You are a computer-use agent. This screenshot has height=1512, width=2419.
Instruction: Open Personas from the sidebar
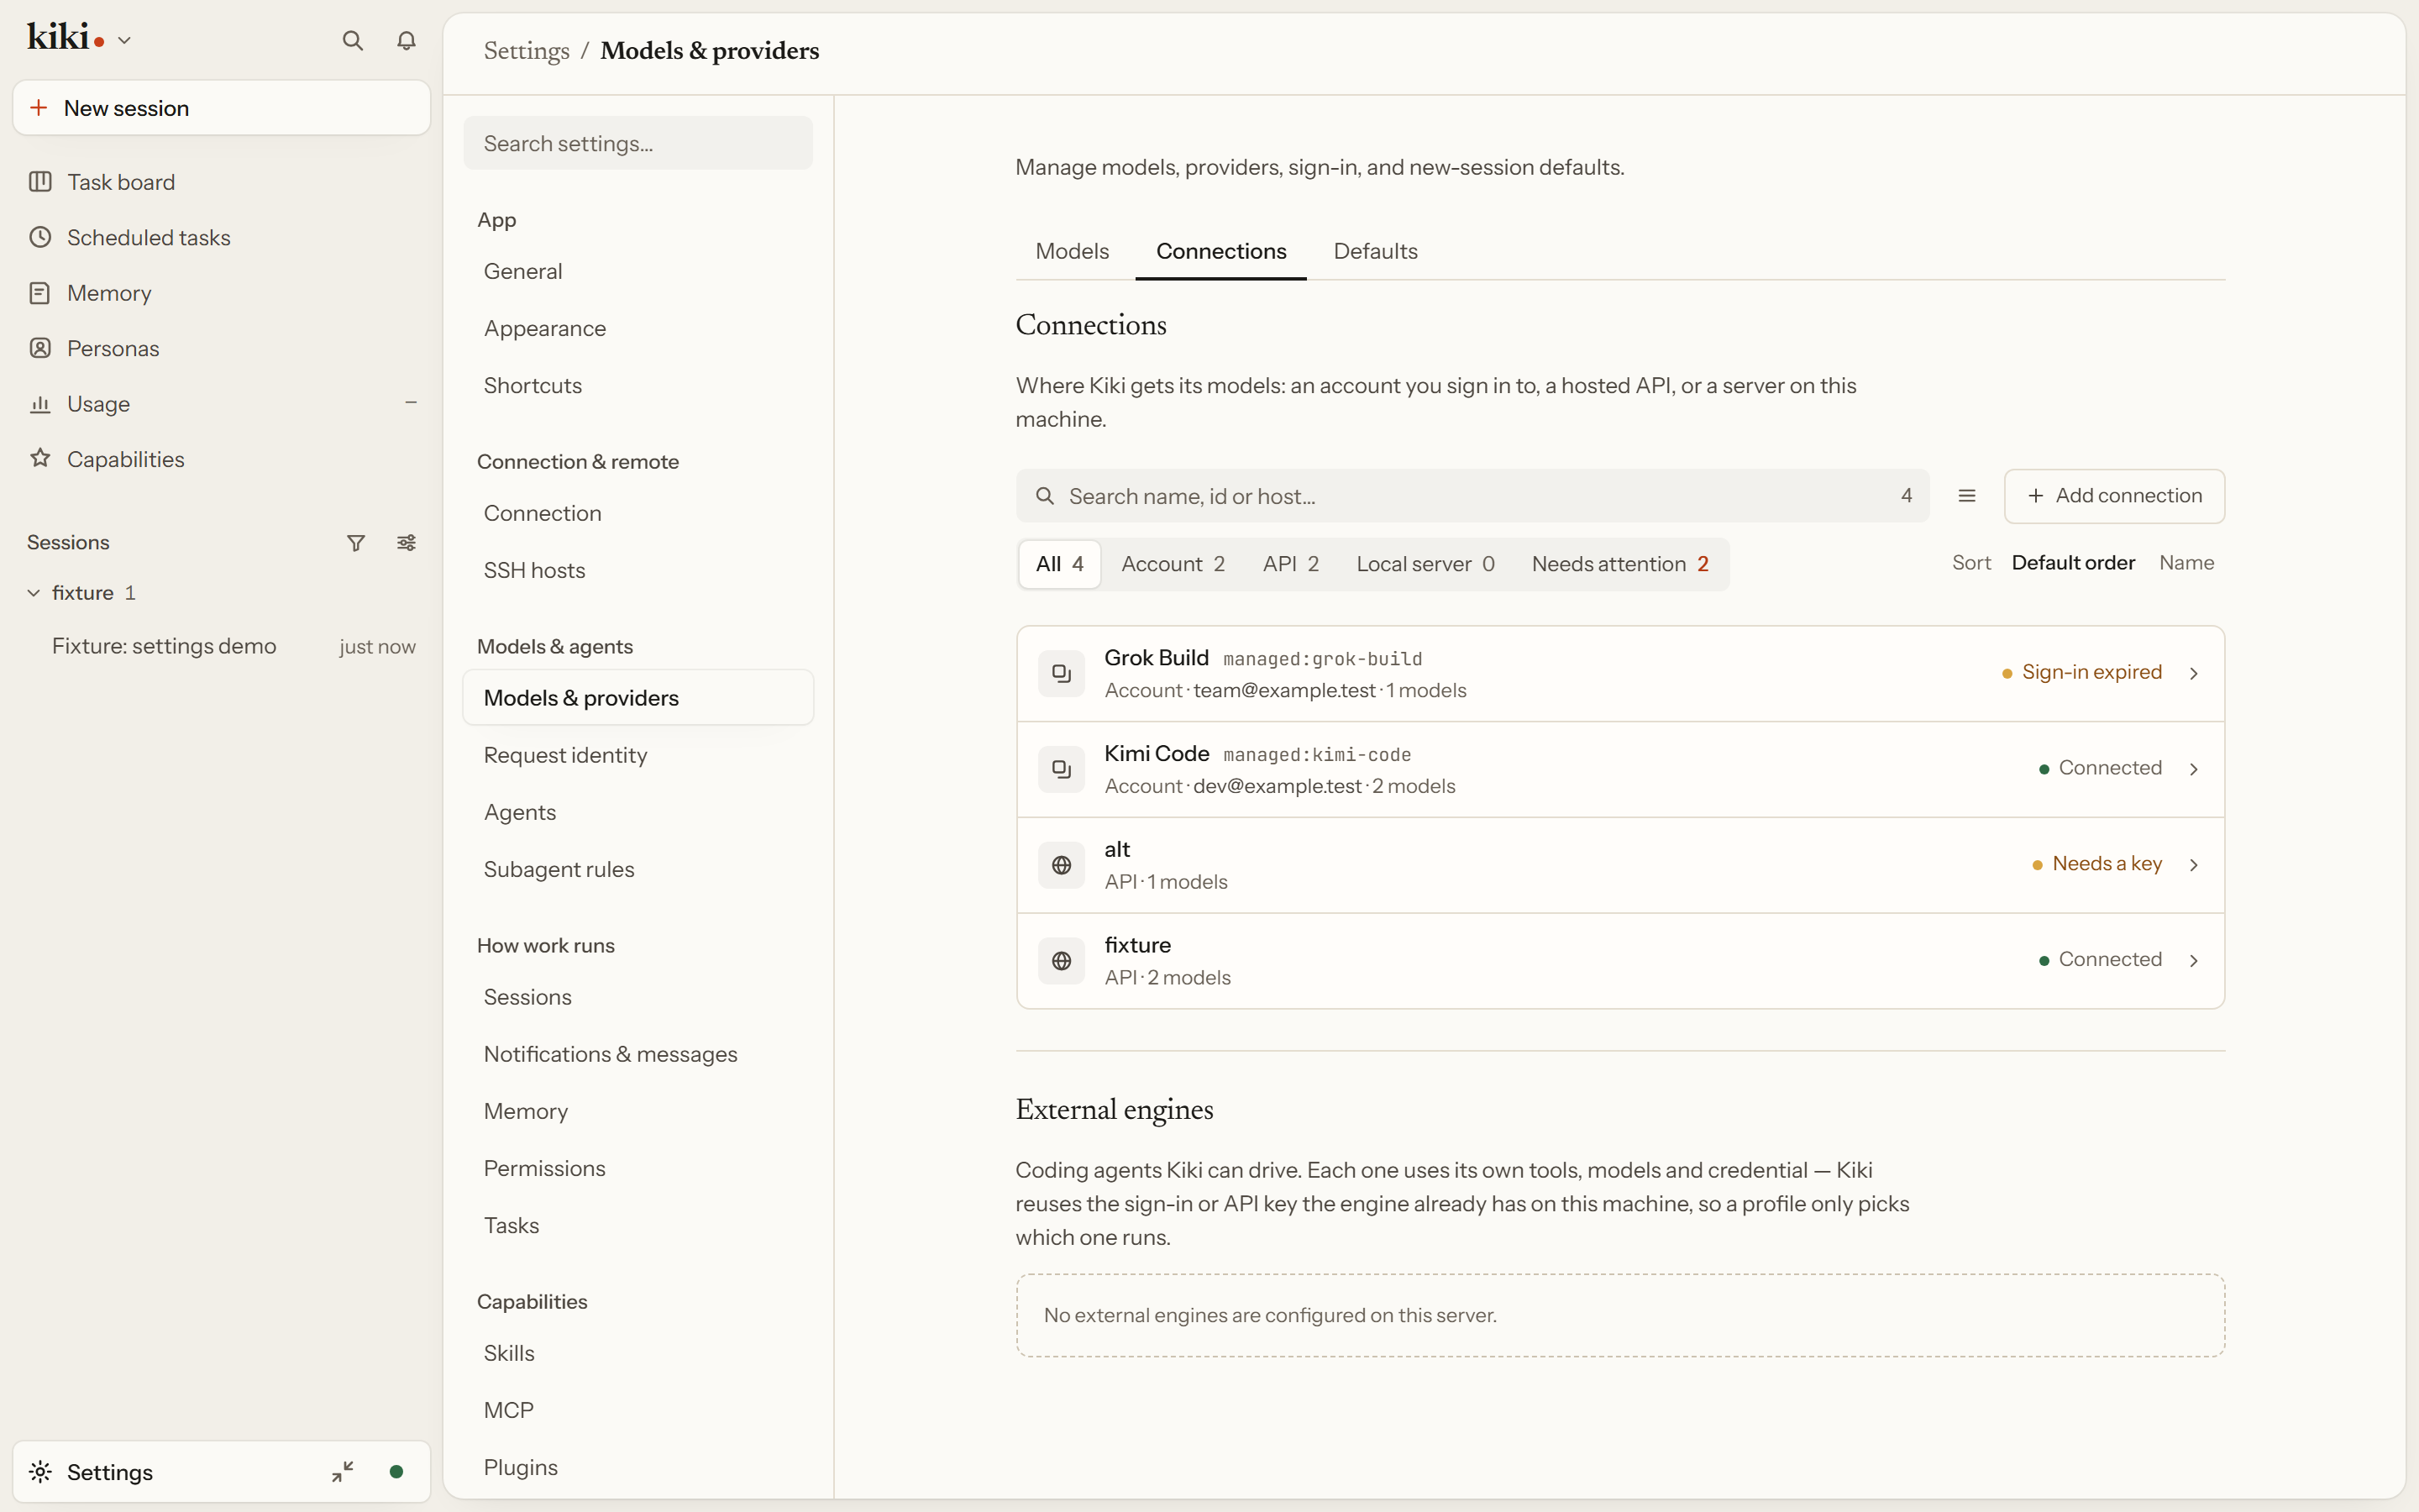(221, 348)
